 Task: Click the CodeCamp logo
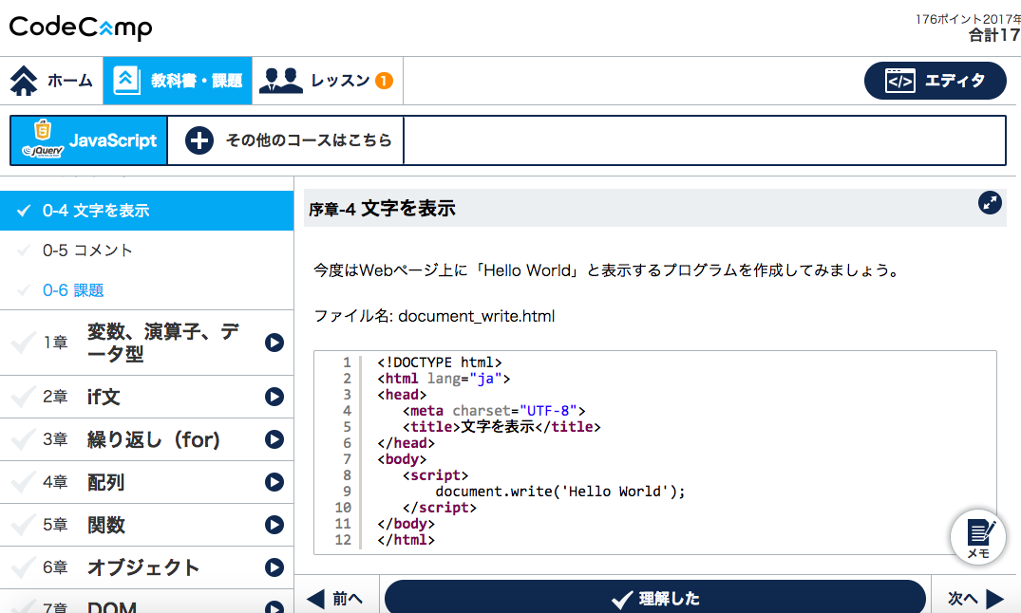click(81, 28)
